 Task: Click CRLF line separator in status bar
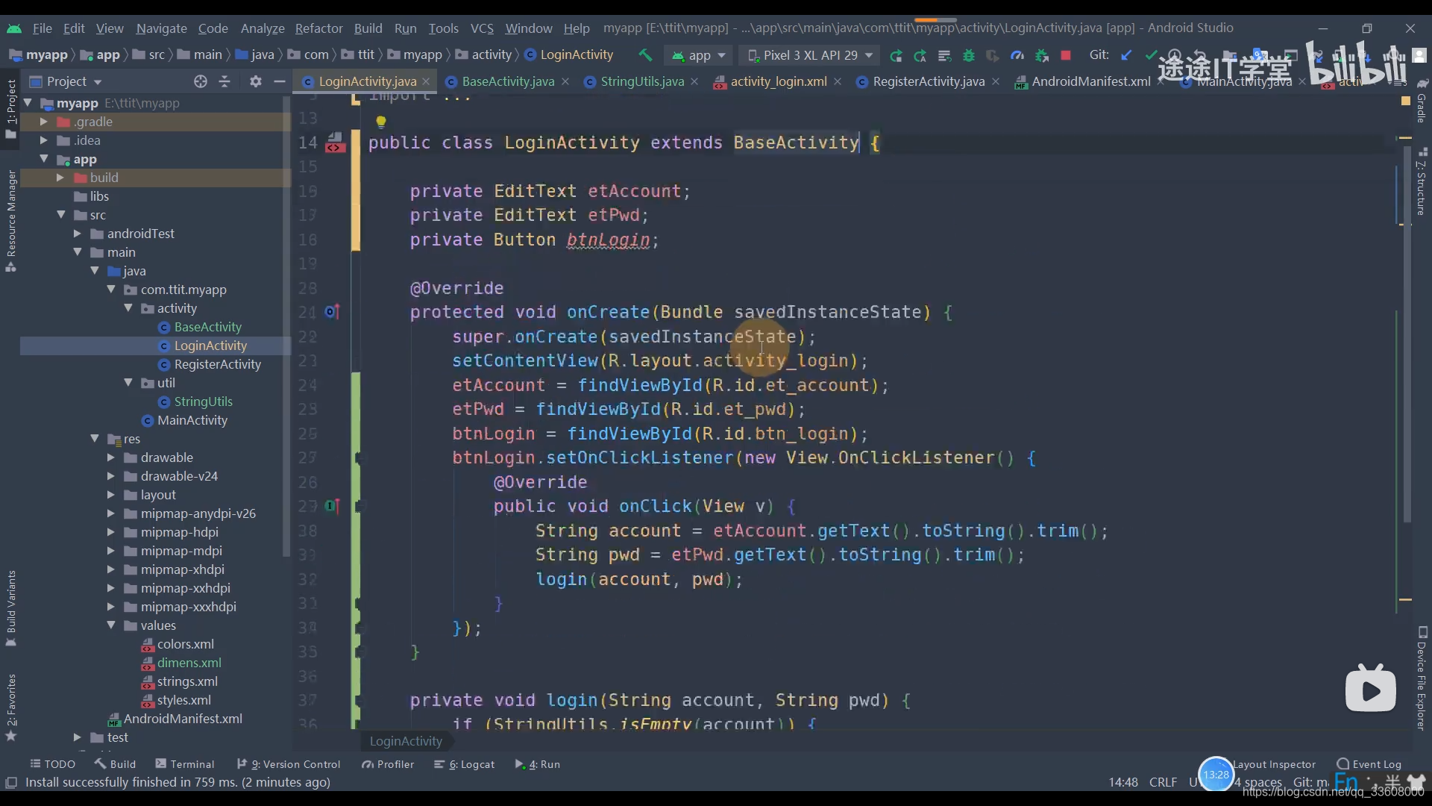pyautogui.click(x=1163, y=782)
